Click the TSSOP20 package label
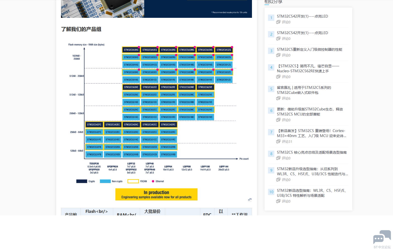This screenshot has width=393, height=251. point(94,164)
